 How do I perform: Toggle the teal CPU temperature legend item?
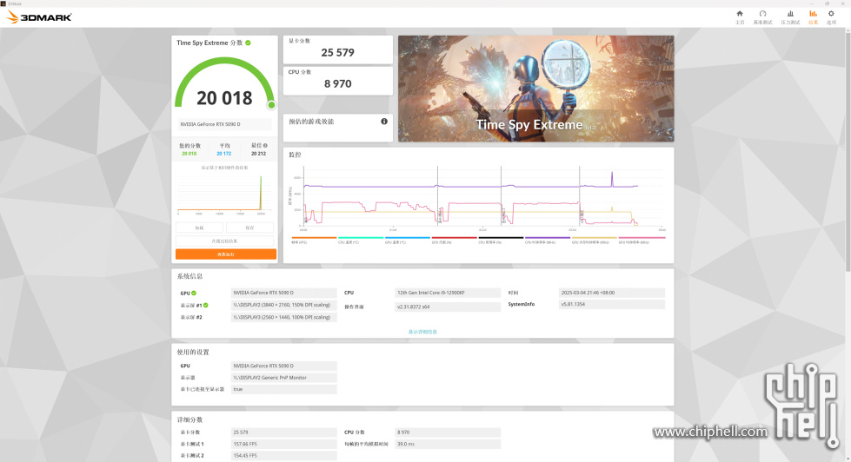point(361,240)
